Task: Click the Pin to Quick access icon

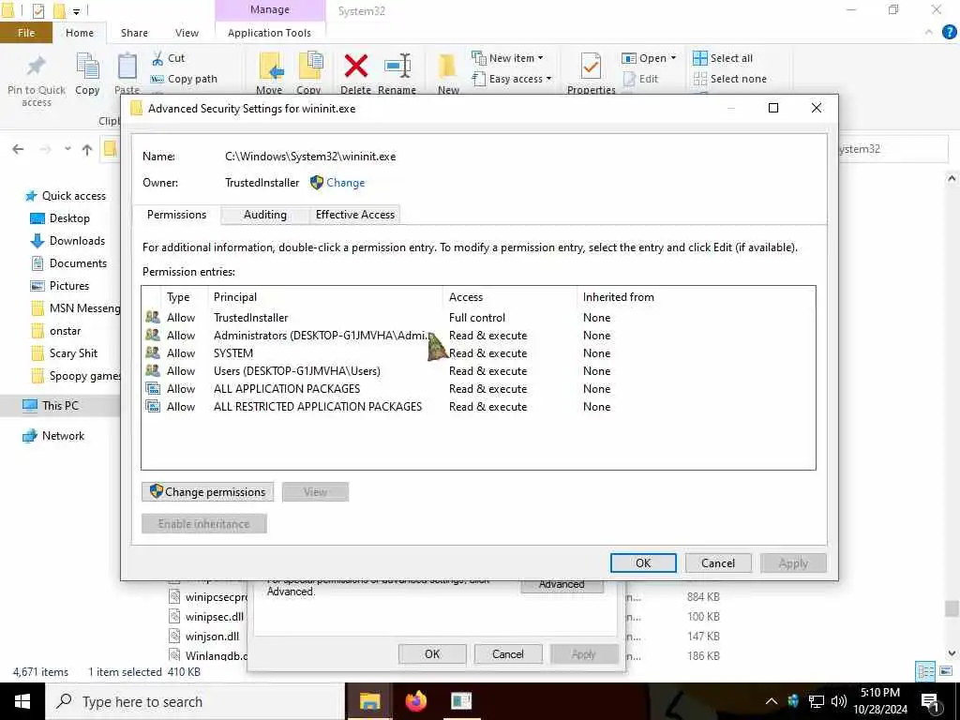Action: tap(36, 67)
